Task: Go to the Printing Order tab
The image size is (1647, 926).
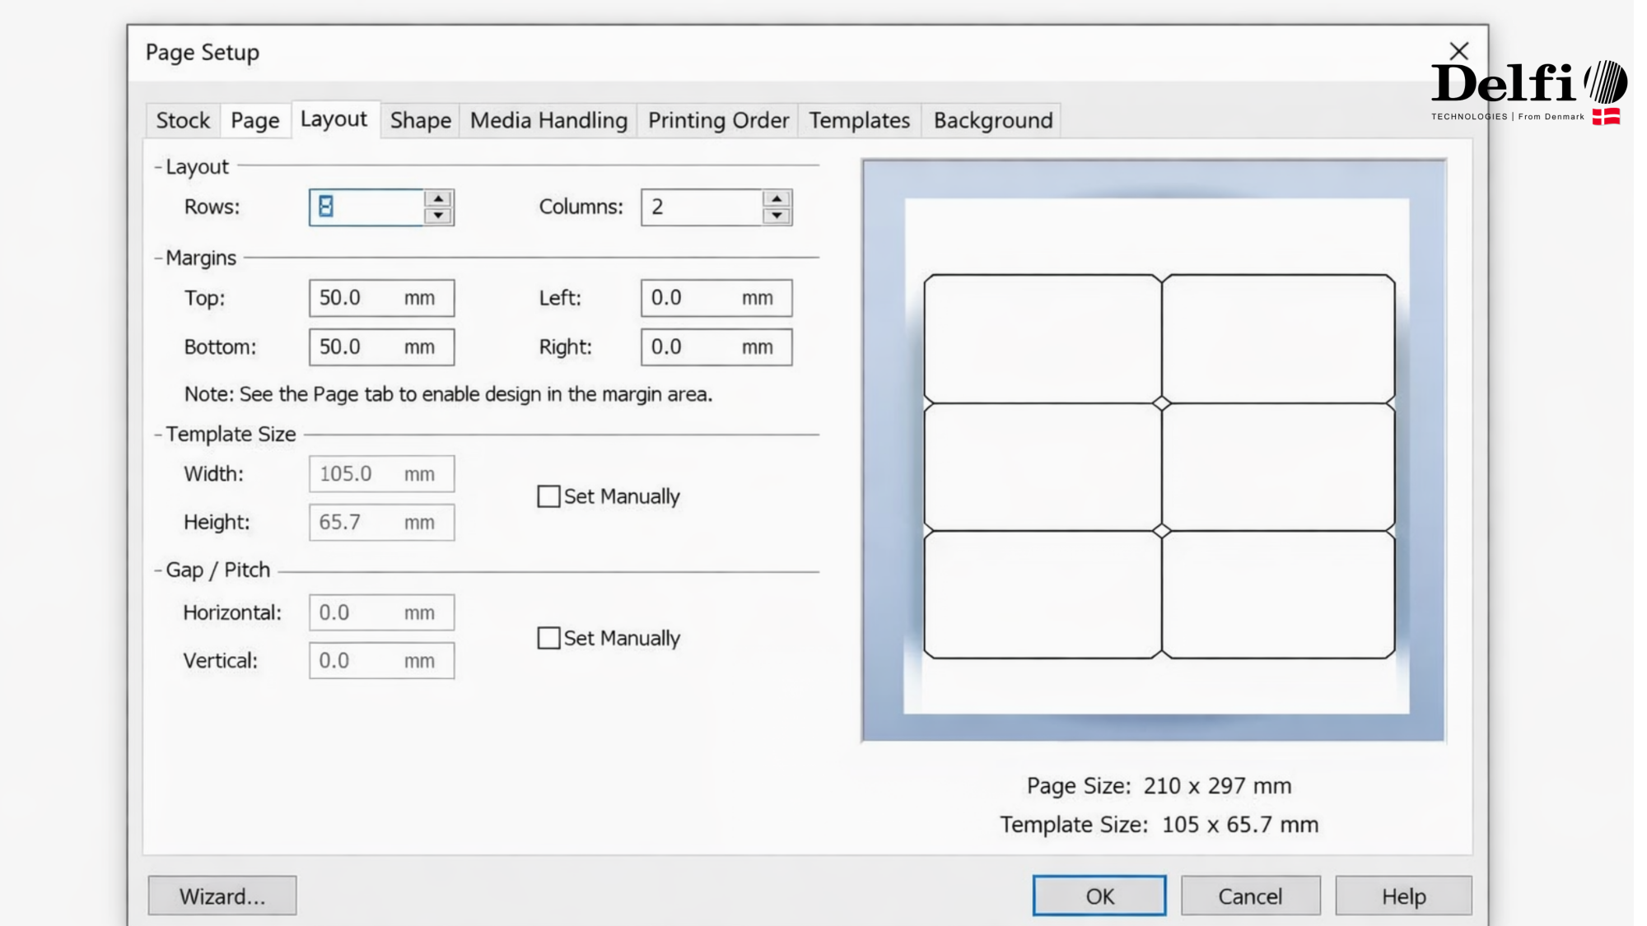Action: coord(718,120)
